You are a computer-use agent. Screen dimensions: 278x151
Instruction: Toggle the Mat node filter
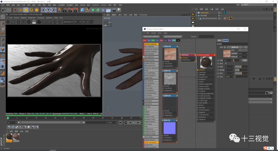pyautogui.click(x=145, y=40)
